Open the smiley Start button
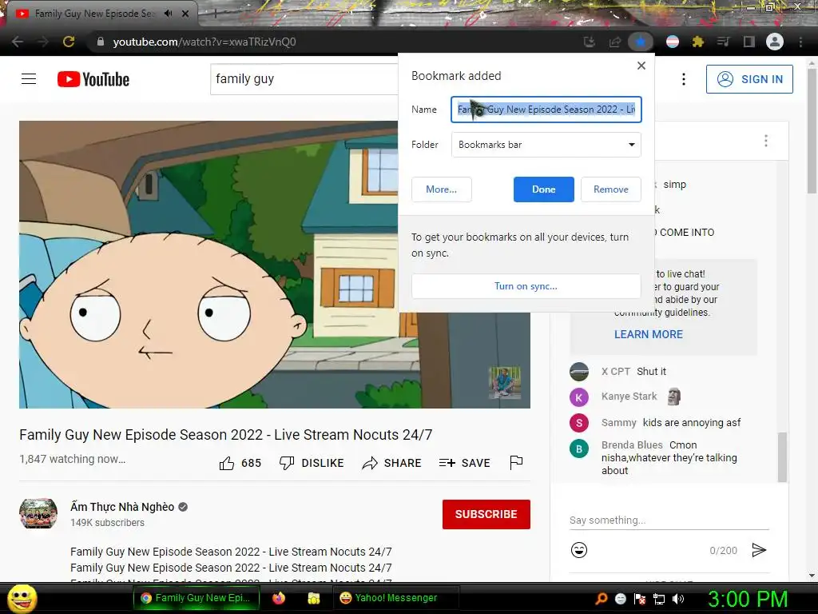 click(22, 598)
